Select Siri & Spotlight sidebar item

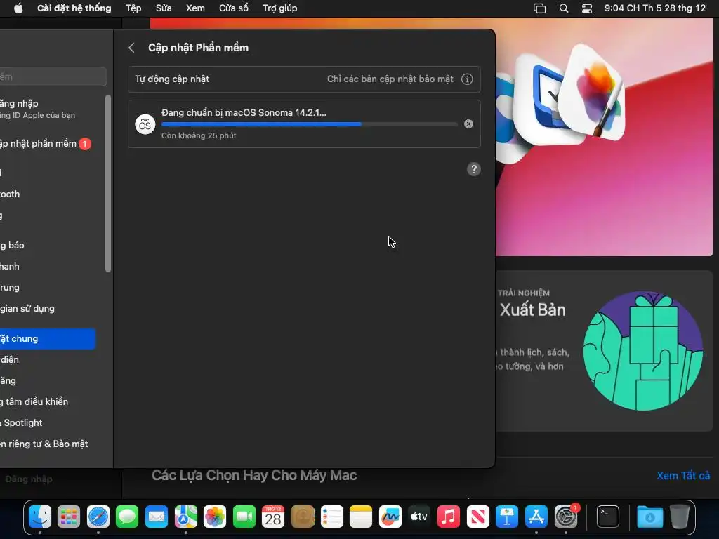click(x=48, y=423)
